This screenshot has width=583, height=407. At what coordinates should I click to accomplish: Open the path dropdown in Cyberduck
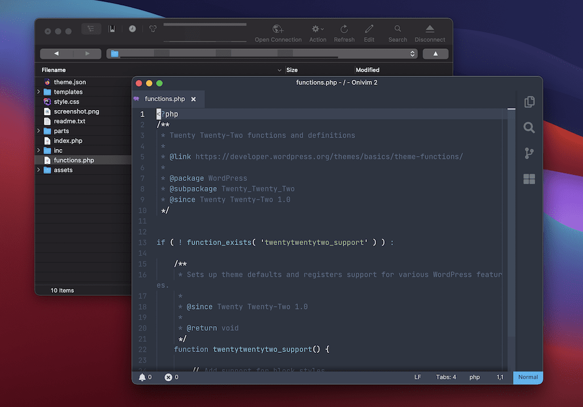262,54
